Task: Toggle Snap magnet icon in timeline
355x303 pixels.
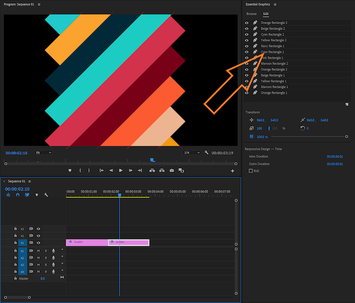Action: 17,195
